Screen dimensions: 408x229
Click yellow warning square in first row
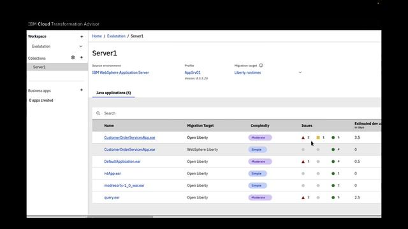[x=318, y=137]
